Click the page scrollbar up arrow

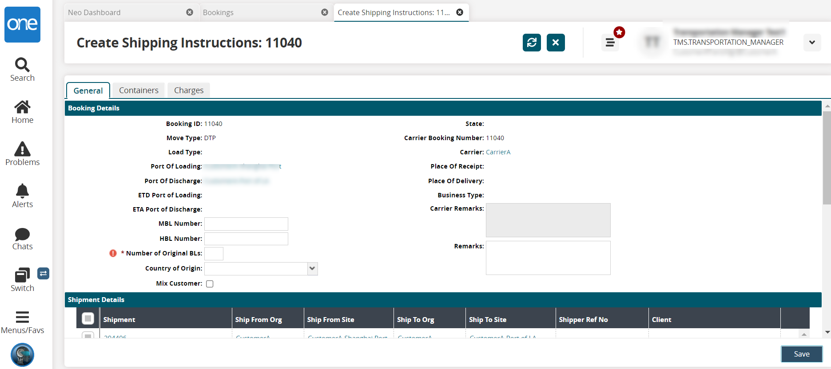click(x=827, y=106)
